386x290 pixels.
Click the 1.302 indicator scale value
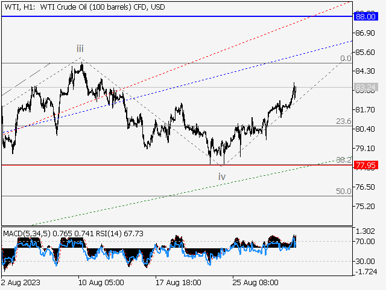[365, 231]
